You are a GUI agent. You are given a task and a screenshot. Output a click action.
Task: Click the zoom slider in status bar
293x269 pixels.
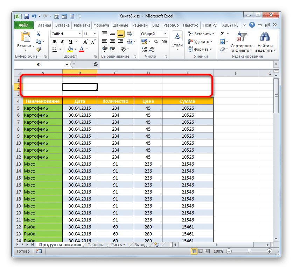click(x=249, y=251)
